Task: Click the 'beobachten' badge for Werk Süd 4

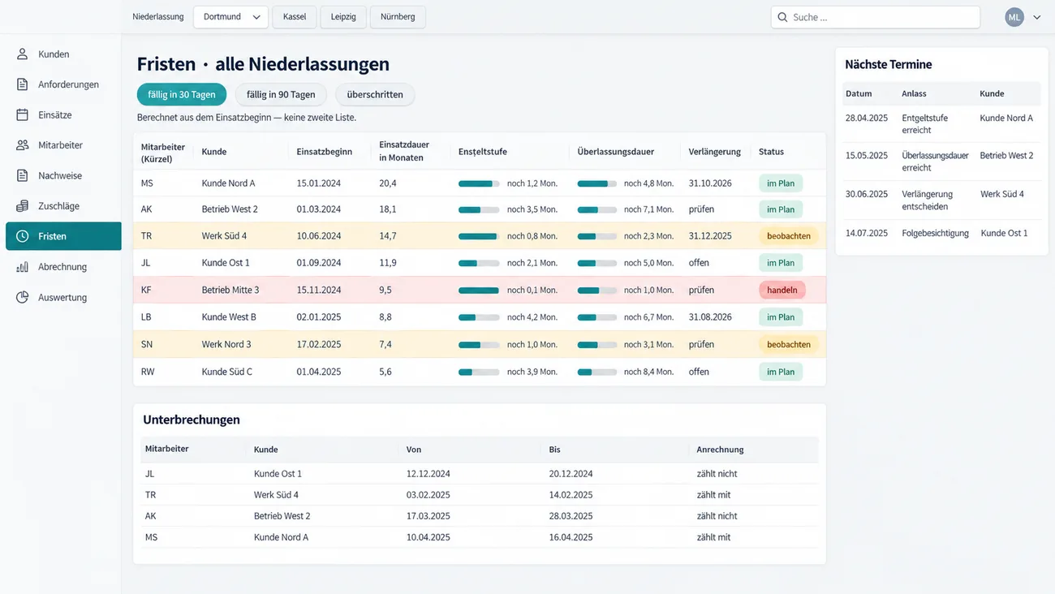Action: (x=789, y=237)
